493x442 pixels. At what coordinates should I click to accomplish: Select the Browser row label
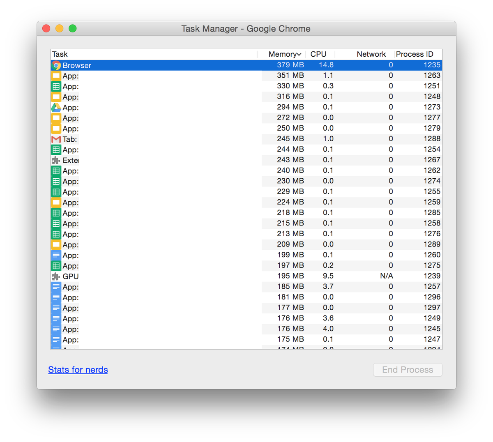click(x=77, y=65)
